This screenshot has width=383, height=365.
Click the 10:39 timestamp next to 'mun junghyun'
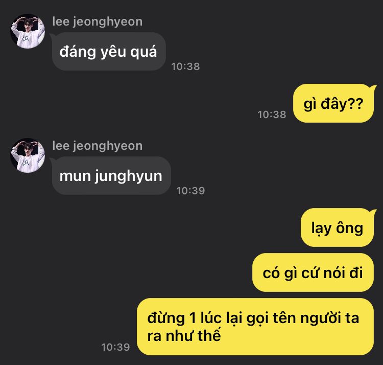tap(190, 191)
